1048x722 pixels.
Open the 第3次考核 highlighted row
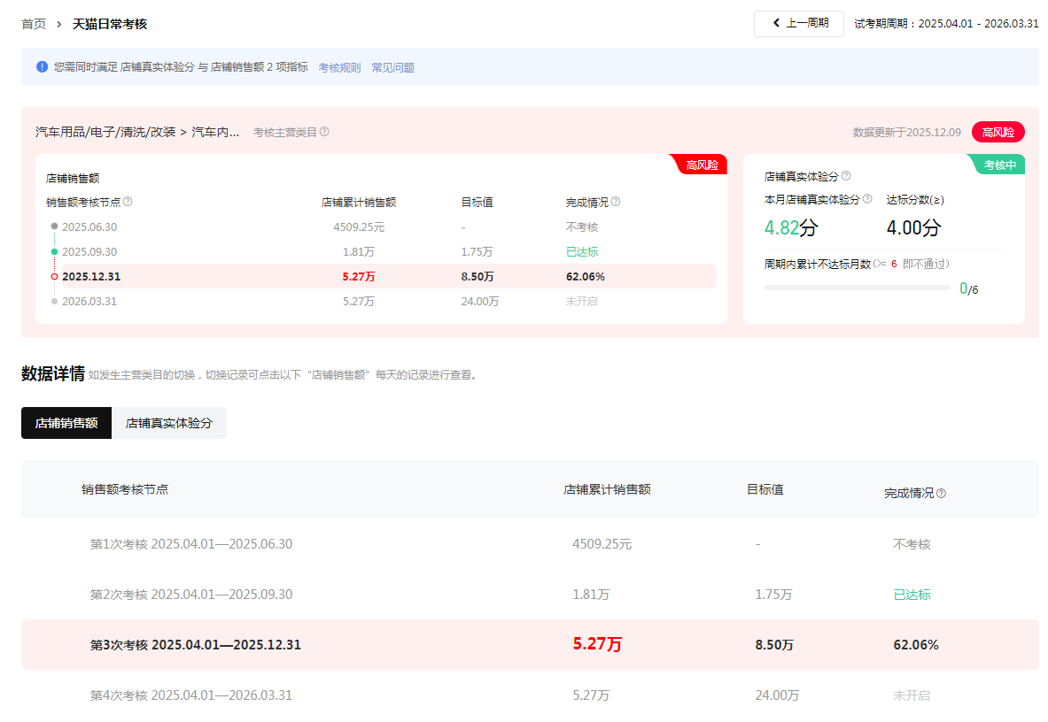pos(195,645)
